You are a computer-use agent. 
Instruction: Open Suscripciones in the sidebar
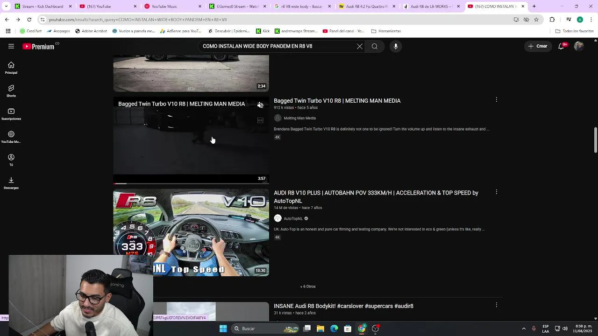[x=11, y=114]
